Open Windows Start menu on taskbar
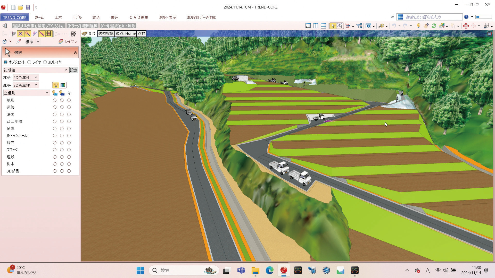 pos(140,270)
